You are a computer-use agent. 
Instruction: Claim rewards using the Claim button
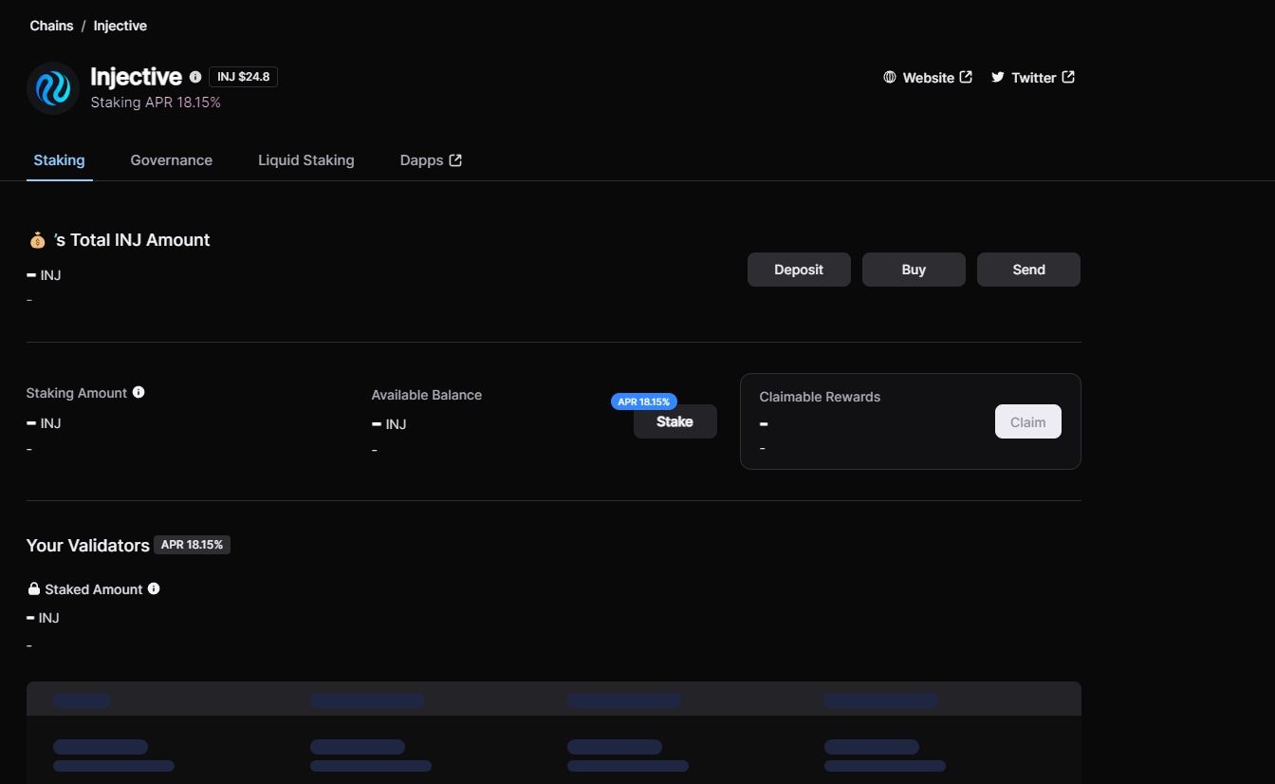pyautogui.click(x=1027, y=422)
